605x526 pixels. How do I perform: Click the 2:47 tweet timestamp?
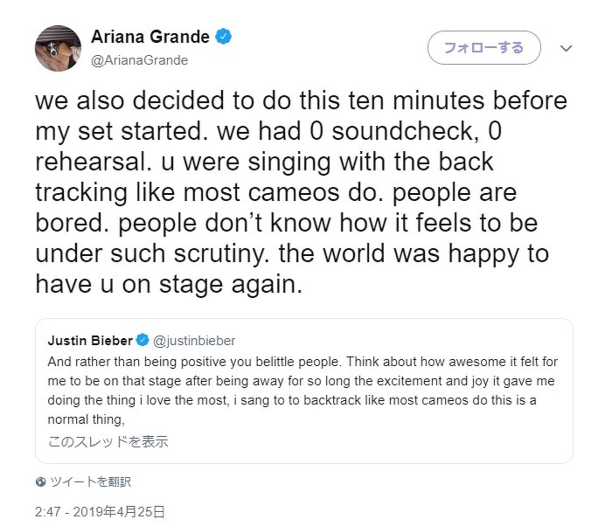49,512
